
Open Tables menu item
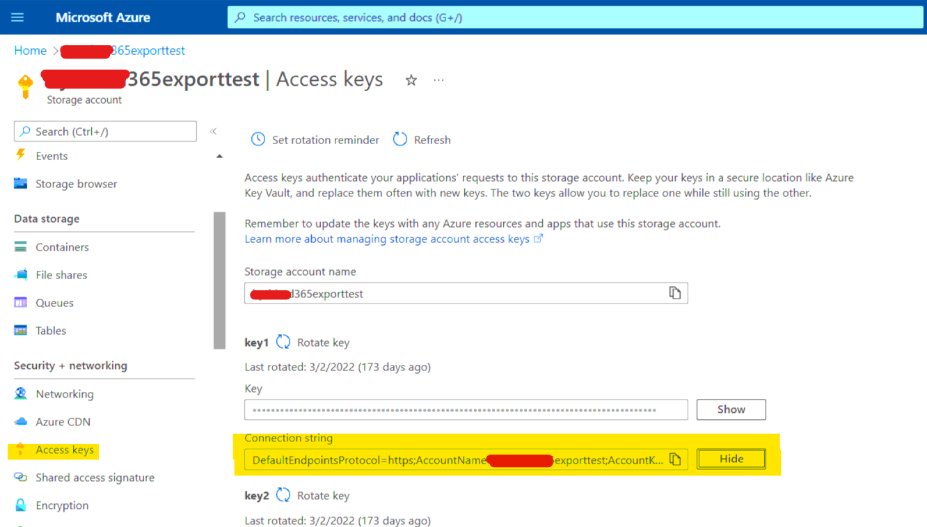tap(51, 331)
